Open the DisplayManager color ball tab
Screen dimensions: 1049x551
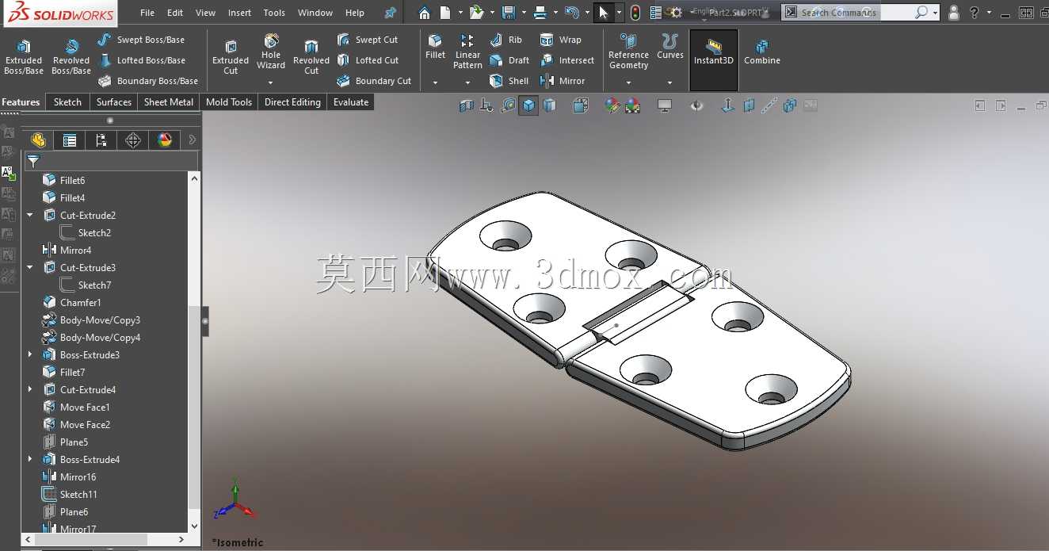pyautogui.click(x=165, y=140)
